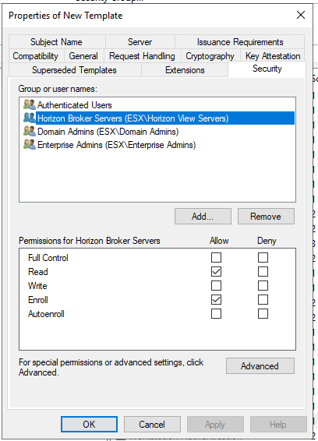Check the Deny Write checkbox

(x=263, y=285)
